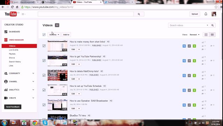
Task: Click the gray checkmark icon for YouTube Partnership video
Action: (189, 61)
